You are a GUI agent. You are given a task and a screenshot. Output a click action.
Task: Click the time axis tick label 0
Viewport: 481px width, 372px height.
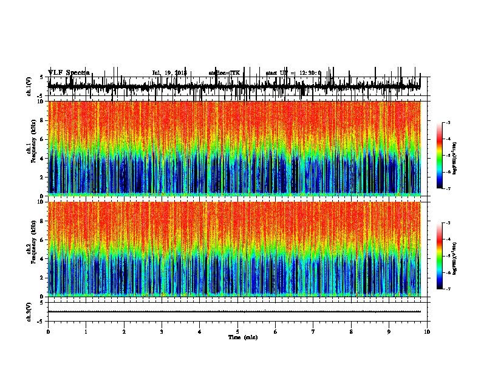48,332
